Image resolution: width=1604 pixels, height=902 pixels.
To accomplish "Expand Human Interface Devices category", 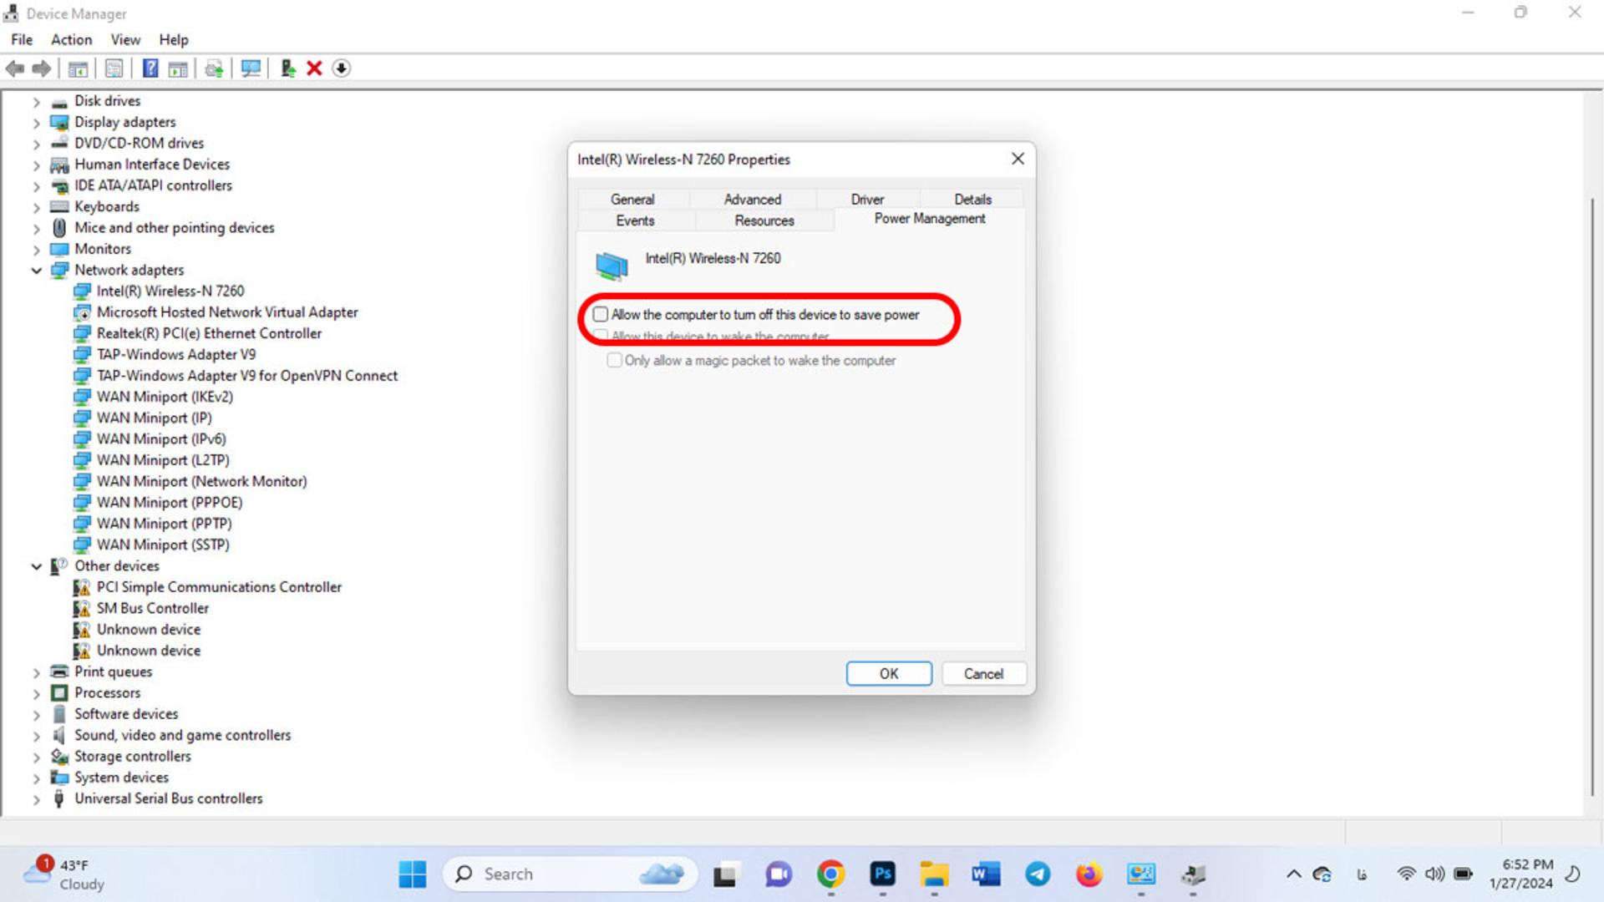I will (x=36, y=165).
